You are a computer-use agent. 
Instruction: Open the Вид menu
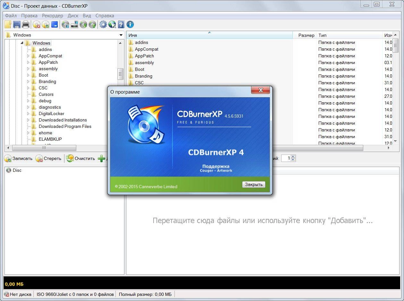[x=87, y=15]
